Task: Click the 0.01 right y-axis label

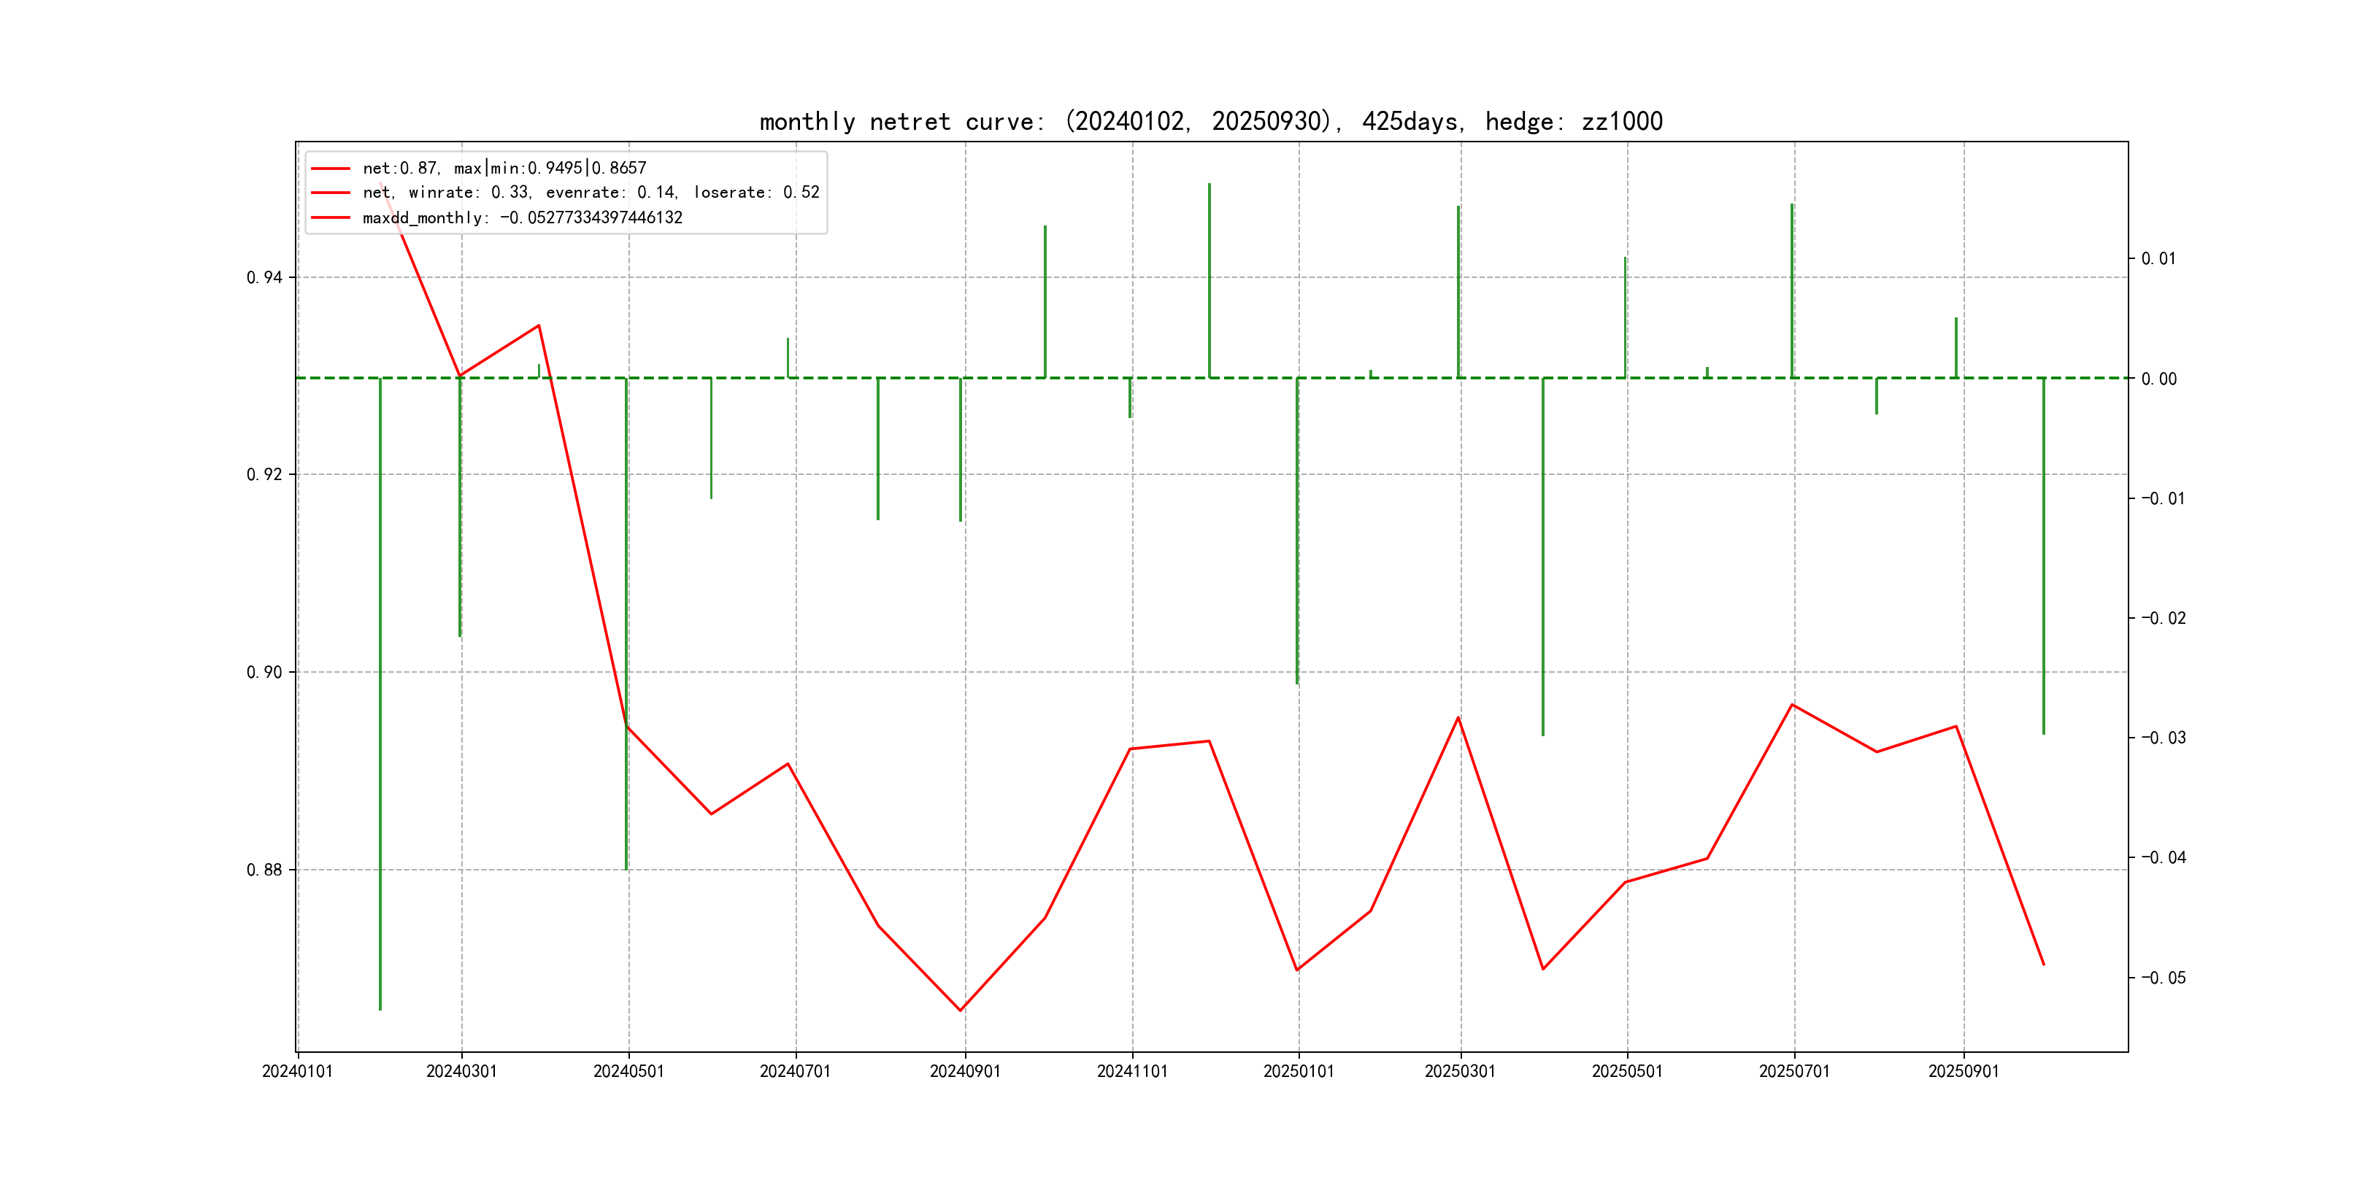Action: (2158, 259)
